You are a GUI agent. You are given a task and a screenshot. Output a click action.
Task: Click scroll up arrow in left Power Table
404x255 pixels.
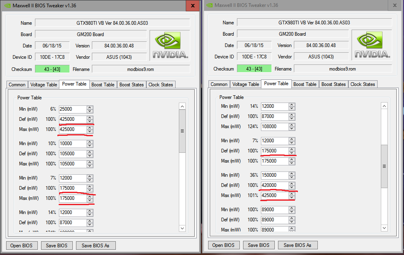182,107
